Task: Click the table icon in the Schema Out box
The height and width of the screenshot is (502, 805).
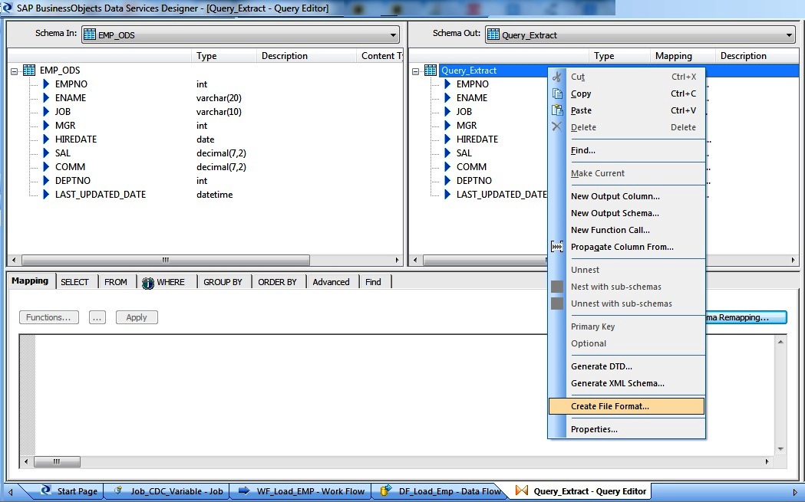Action: 493,34
